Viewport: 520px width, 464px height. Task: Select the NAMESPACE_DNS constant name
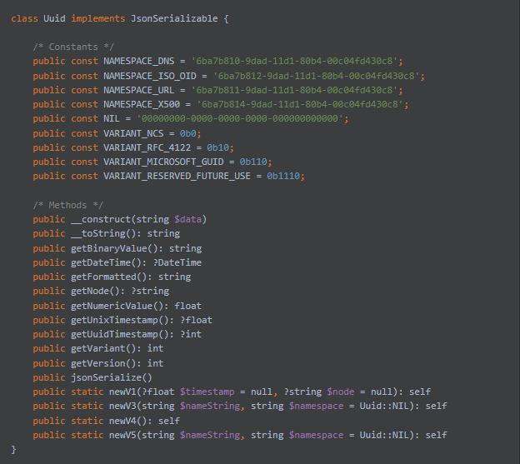point(138,62)
